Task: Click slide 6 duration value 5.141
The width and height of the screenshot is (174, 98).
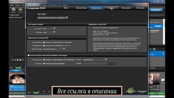Action: (x=157, y=89)
